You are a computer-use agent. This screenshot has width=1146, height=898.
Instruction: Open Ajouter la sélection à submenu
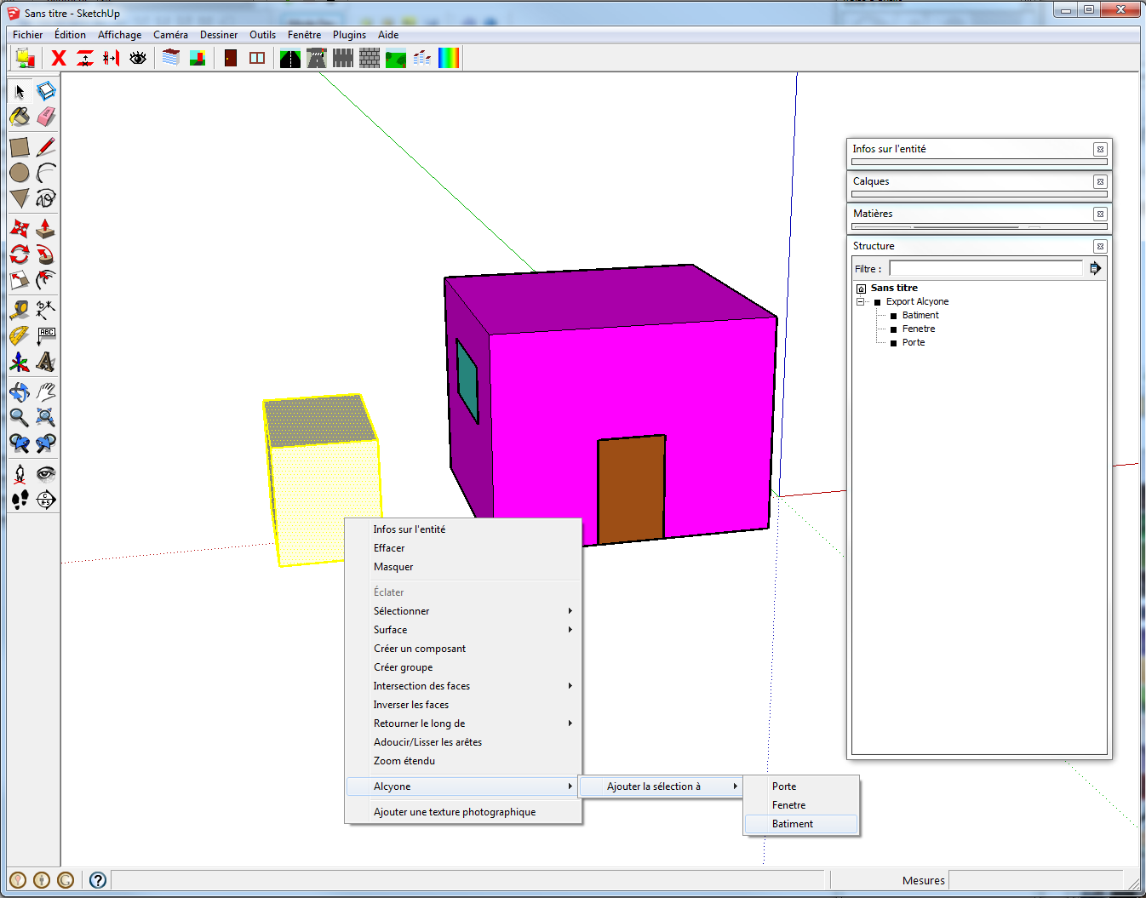661,786
